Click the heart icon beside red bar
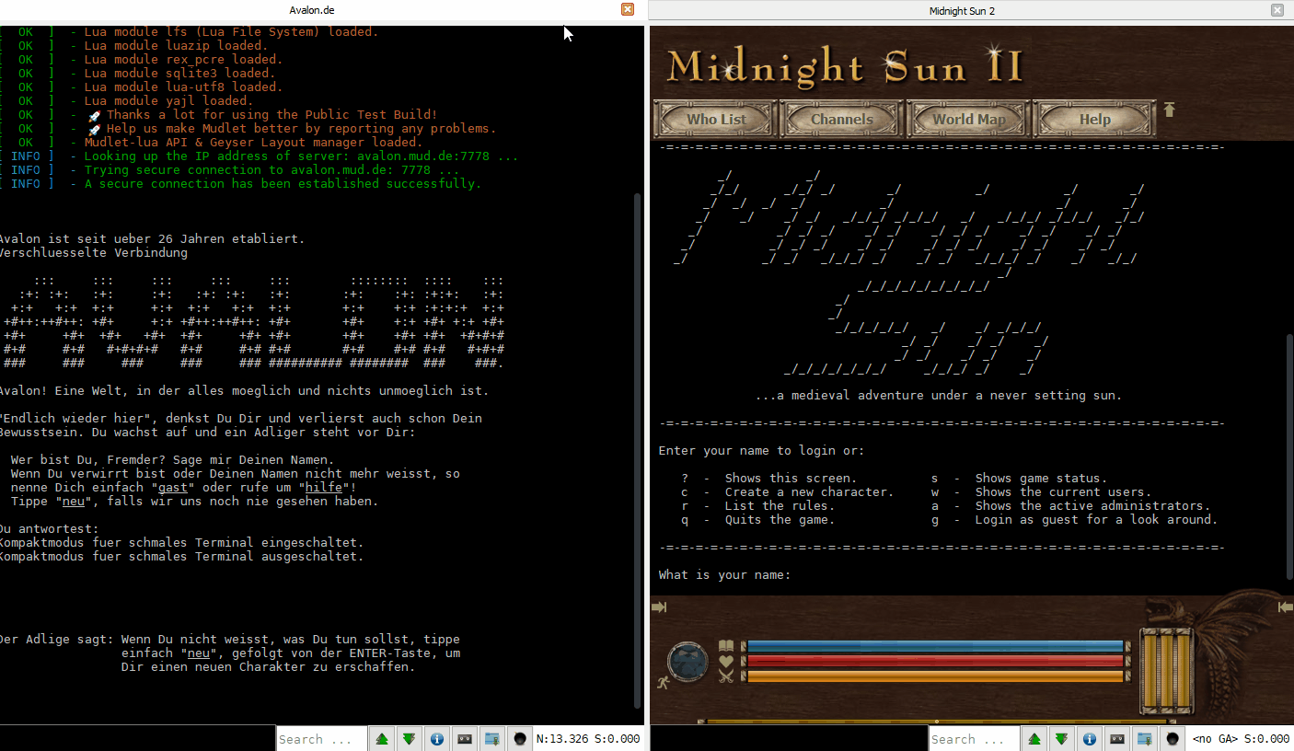The width and height of the screenshot is (1294, 751). click(x=726, y=661)
